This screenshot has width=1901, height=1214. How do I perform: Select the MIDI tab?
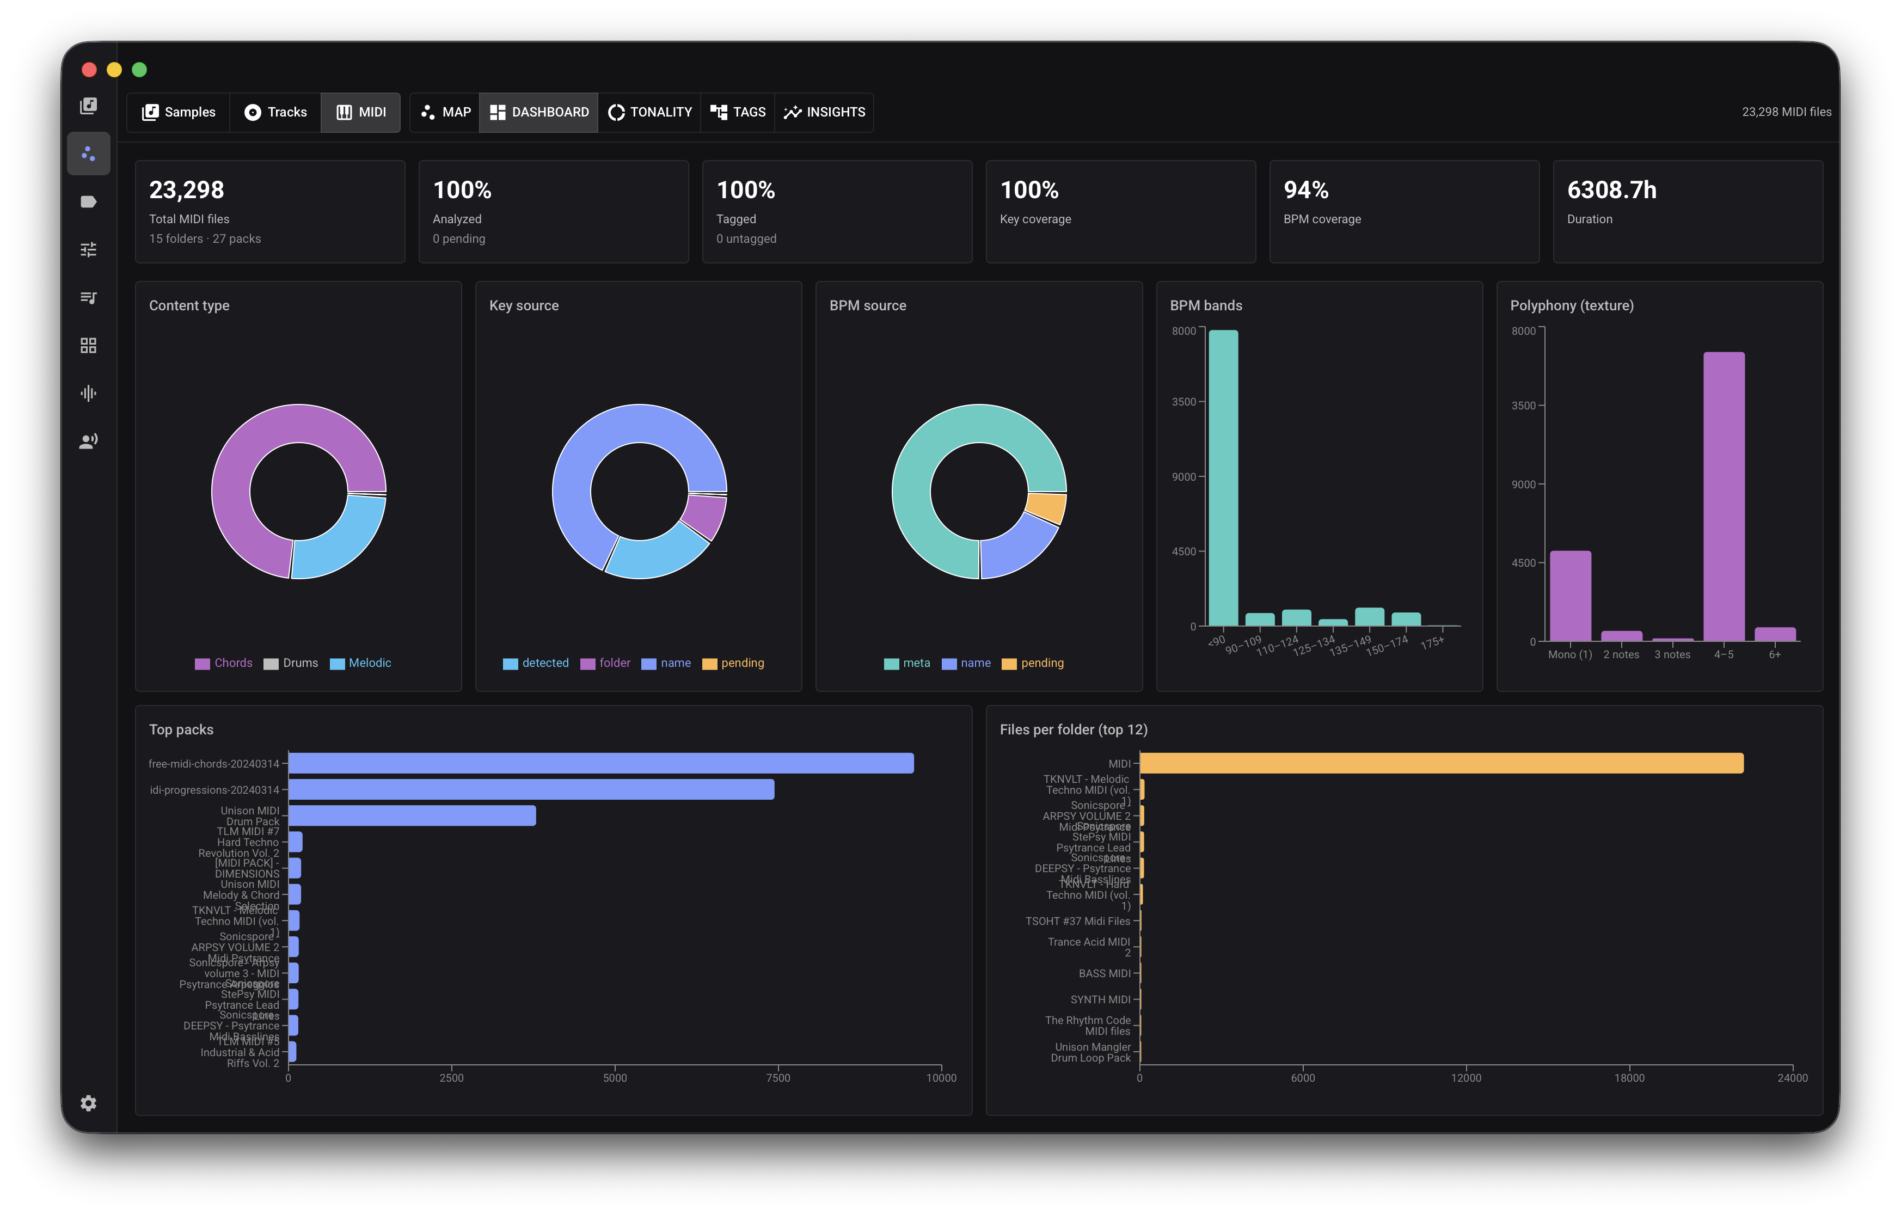[361, 112]
